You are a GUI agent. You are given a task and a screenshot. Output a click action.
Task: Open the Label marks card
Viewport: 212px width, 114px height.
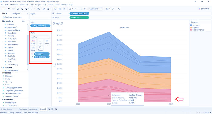click(x=47, y=42)
